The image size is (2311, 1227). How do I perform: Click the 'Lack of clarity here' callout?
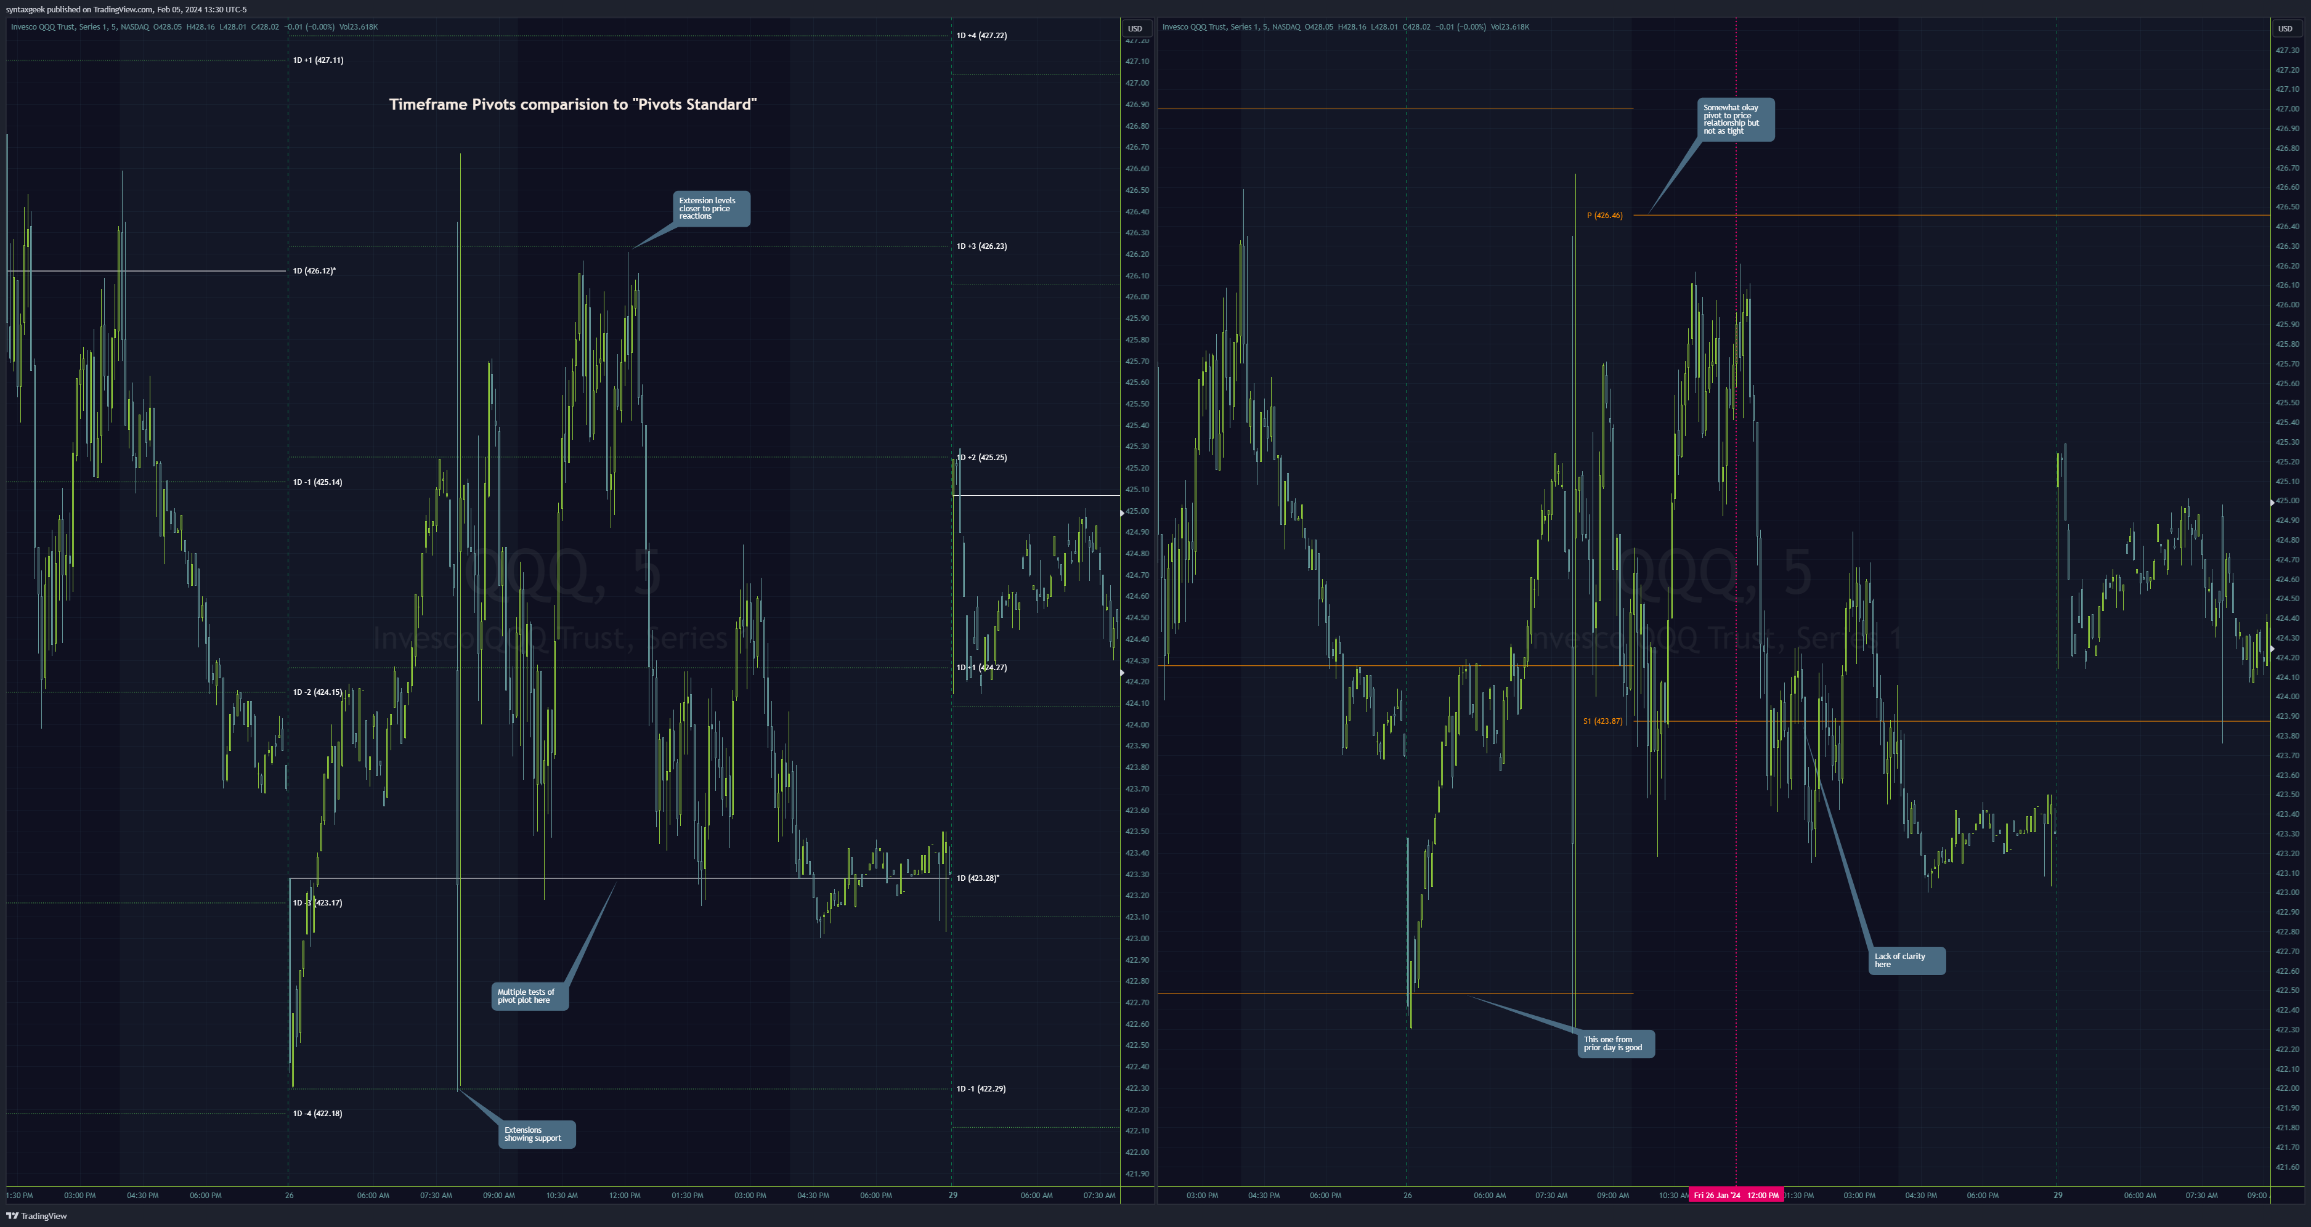pyautogui.click(x=1906, y=961)
